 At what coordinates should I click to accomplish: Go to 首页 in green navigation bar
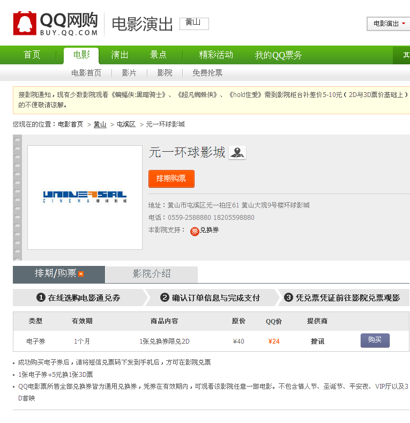(32, 55)
